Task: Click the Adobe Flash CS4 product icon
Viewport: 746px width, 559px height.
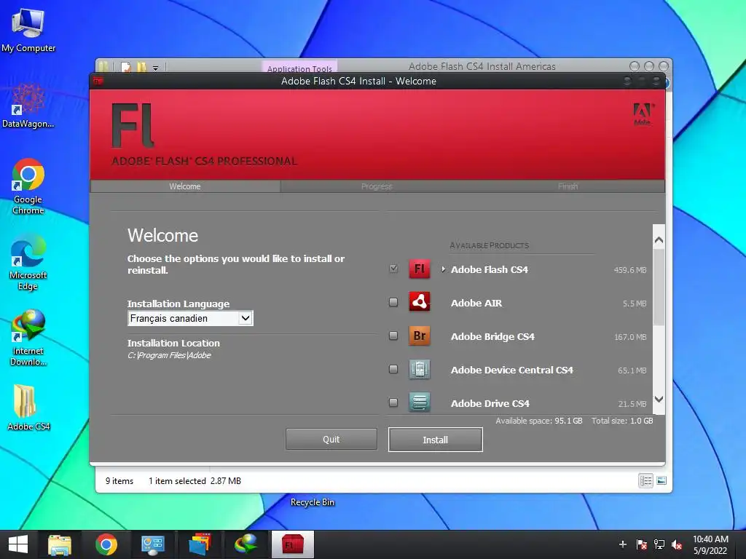Action: click(419, 269)
